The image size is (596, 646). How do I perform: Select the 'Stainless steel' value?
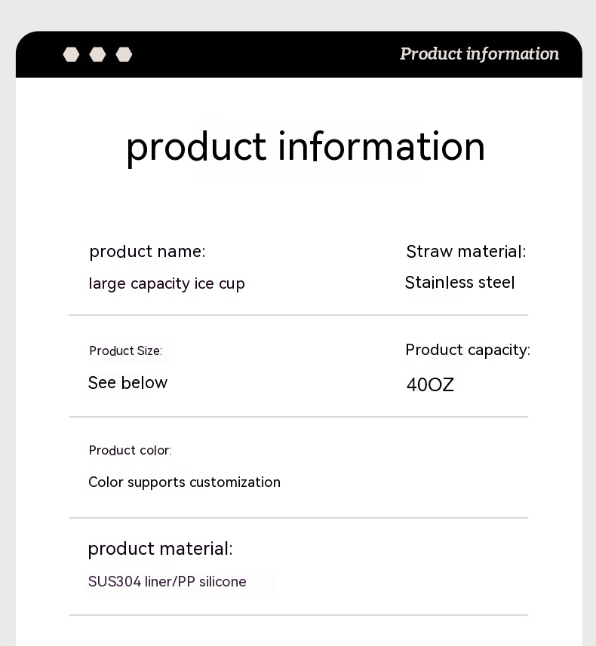(x=459, y=283)
